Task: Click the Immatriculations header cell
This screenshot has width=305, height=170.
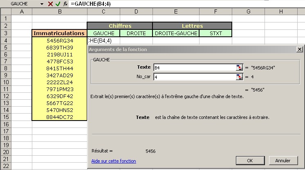Action: click(x=60, y=33)
